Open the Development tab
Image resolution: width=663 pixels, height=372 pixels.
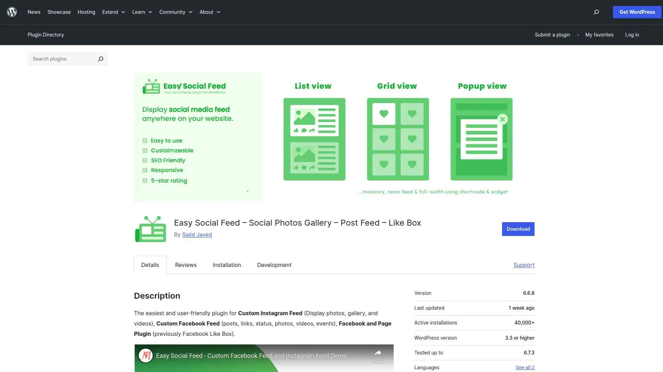(274, 265)
